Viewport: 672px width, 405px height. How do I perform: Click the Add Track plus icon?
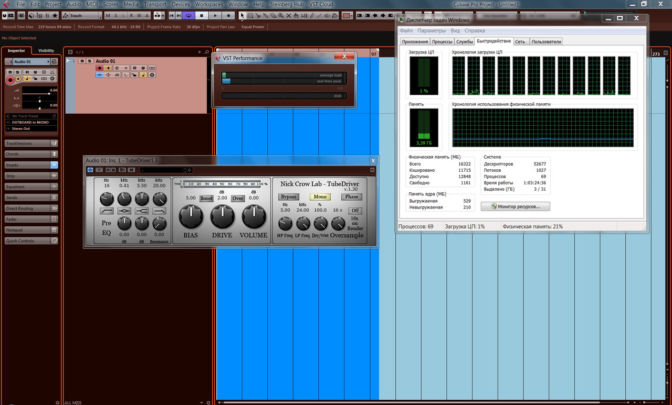click(199, 52)
